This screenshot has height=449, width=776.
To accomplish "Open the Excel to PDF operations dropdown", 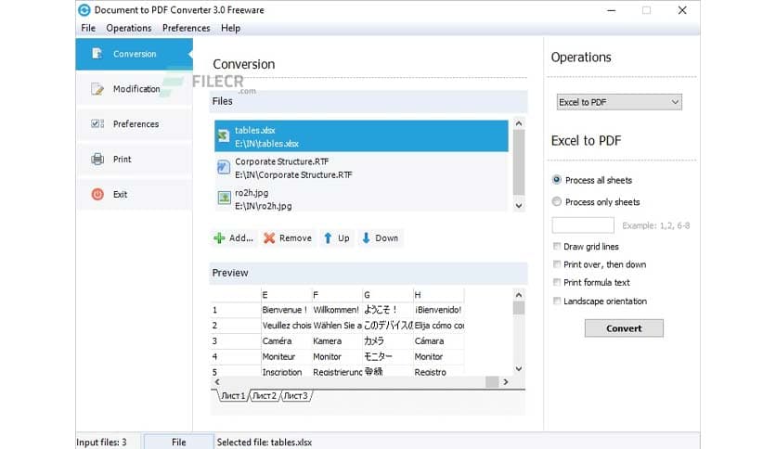I will [x=619, y=102].
